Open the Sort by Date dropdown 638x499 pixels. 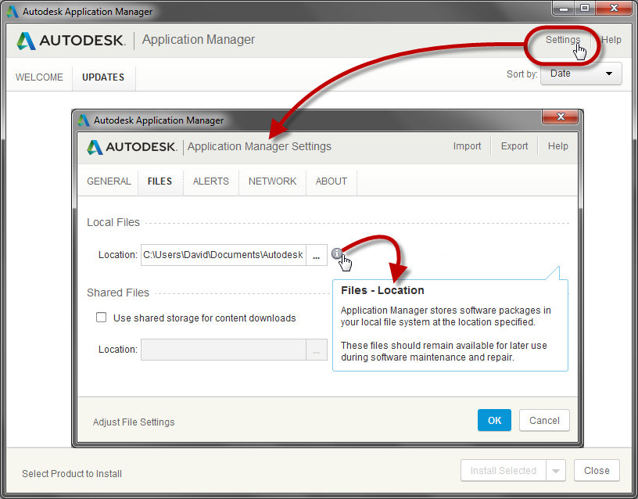tap(581, 74)
